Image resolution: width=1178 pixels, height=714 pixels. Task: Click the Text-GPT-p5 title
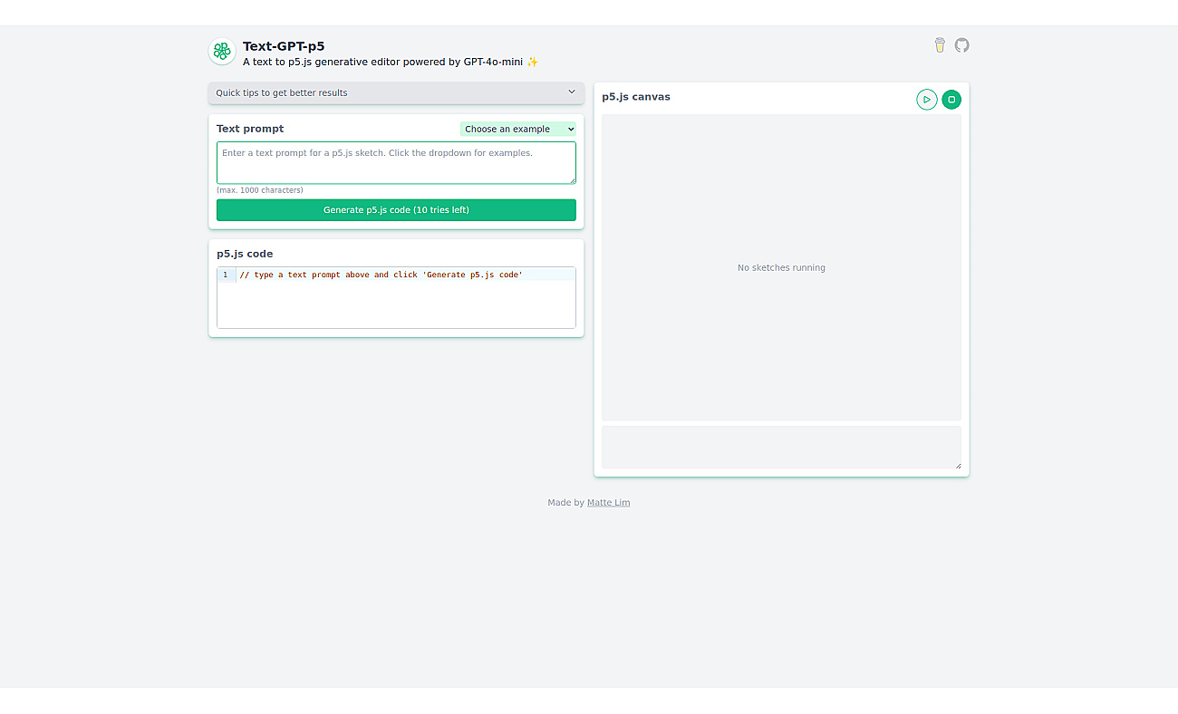click(x=284, y=46)
